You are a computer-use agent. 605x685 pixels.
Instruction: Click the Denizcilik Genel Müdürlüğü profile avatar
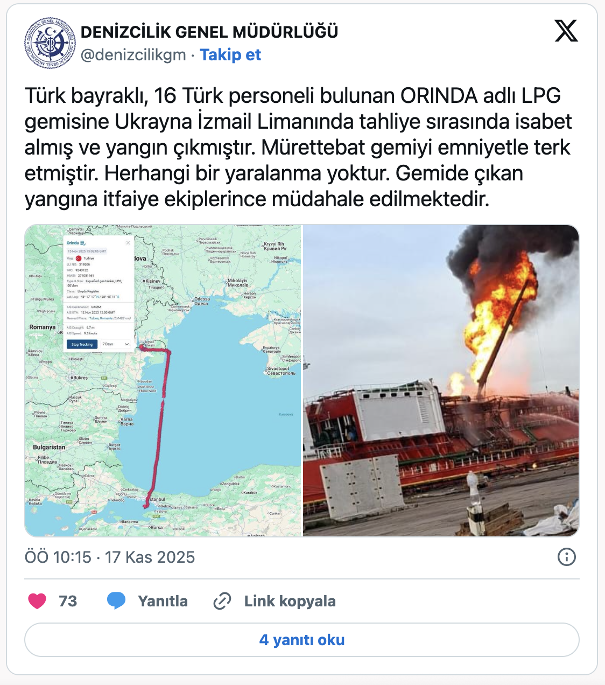[50, 43]
